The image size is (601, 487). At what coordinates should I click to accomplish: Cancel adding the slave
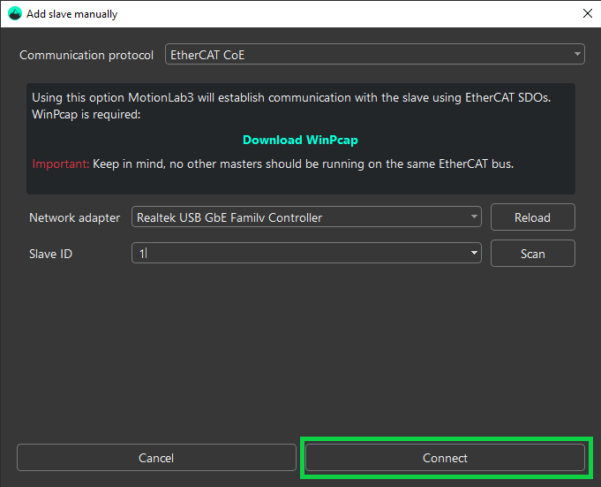tap(156, 458)
